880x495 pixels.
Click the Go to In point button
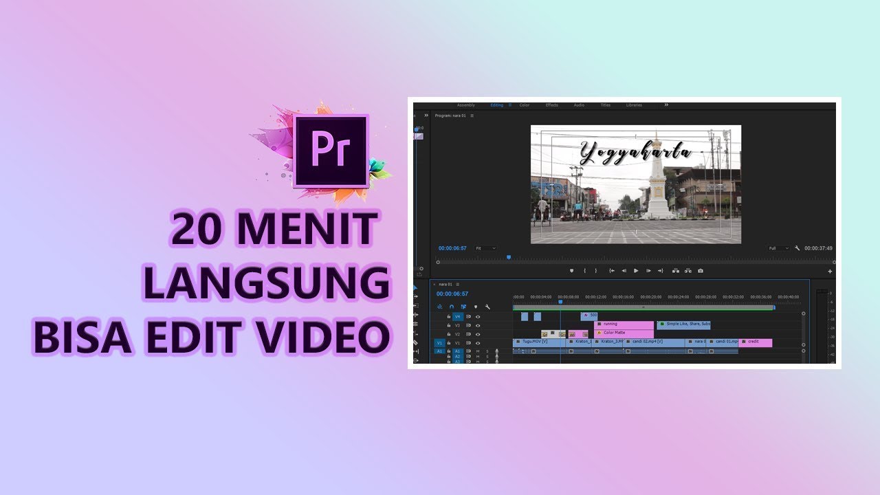611,271
